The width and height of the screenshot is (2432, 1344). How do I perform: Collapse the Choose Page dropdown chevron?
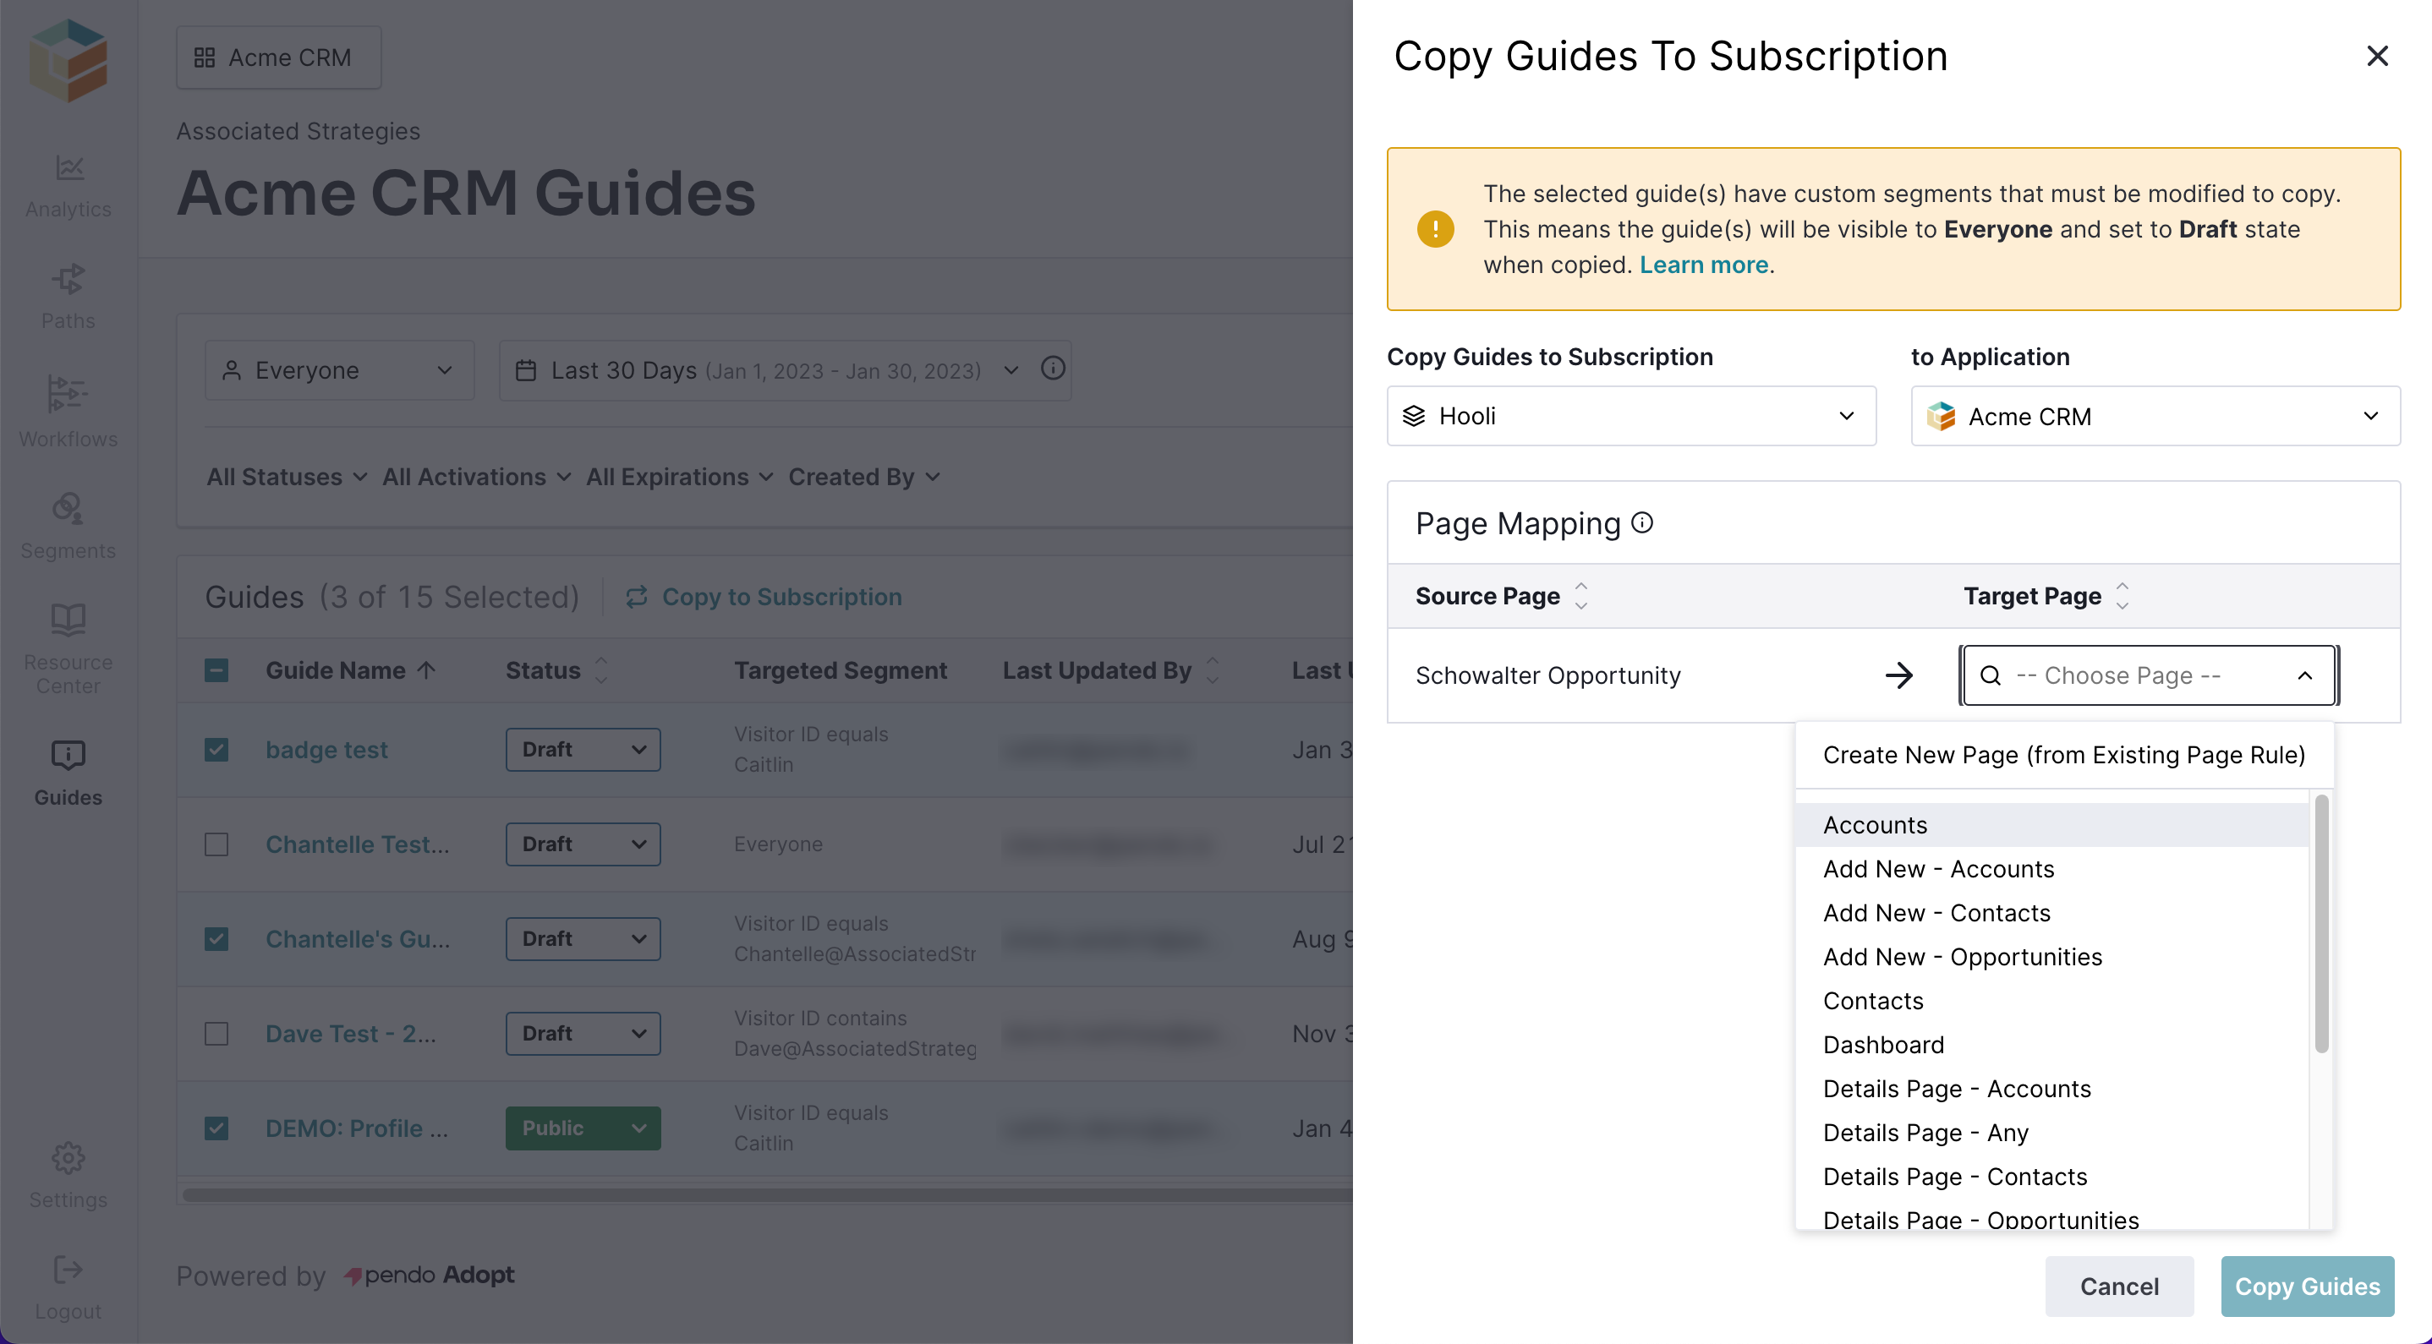tap(2304, 675)
